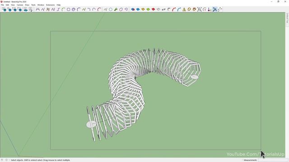
Task: Click the triangle outline toolbar icon
Action: tap(126, 9)
